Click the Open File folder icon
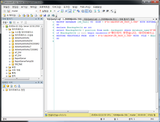 click(41, 15)
